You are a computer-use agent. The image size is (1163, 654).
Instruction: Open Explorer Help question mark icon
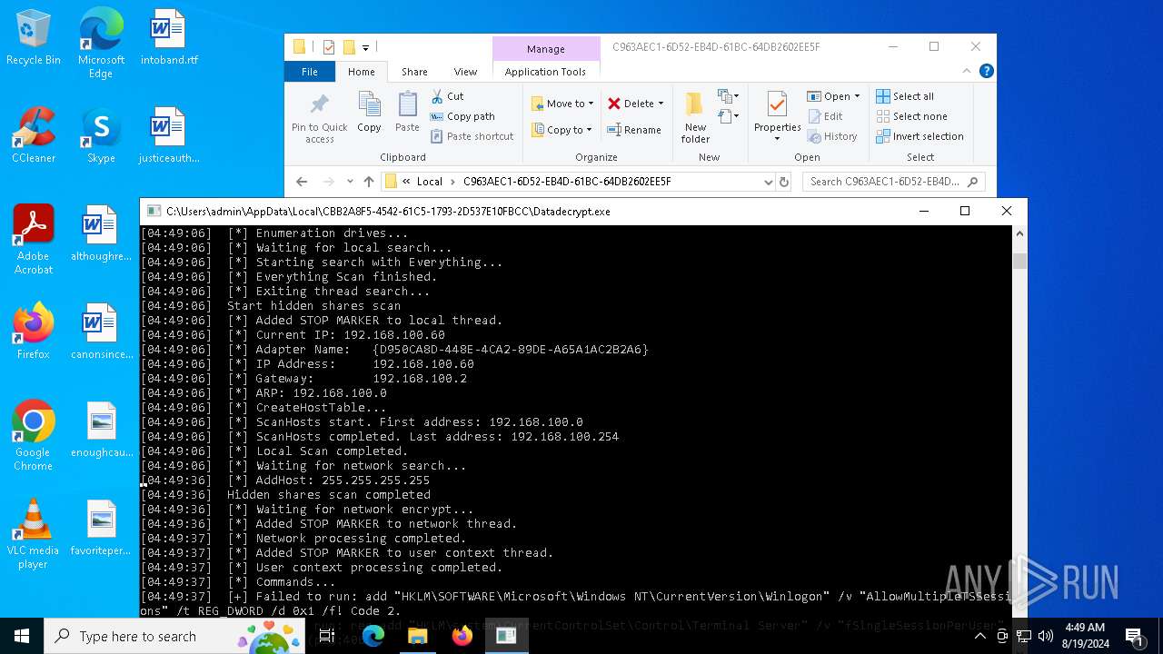[x=986, y=72]
